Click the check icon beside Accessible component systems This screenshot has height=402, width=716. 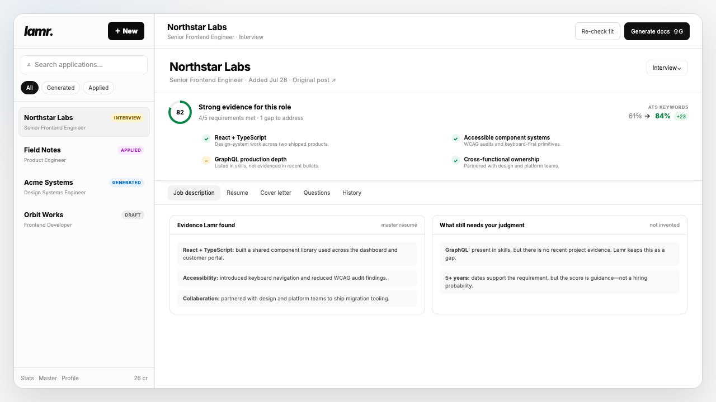[x=456, y=138]
